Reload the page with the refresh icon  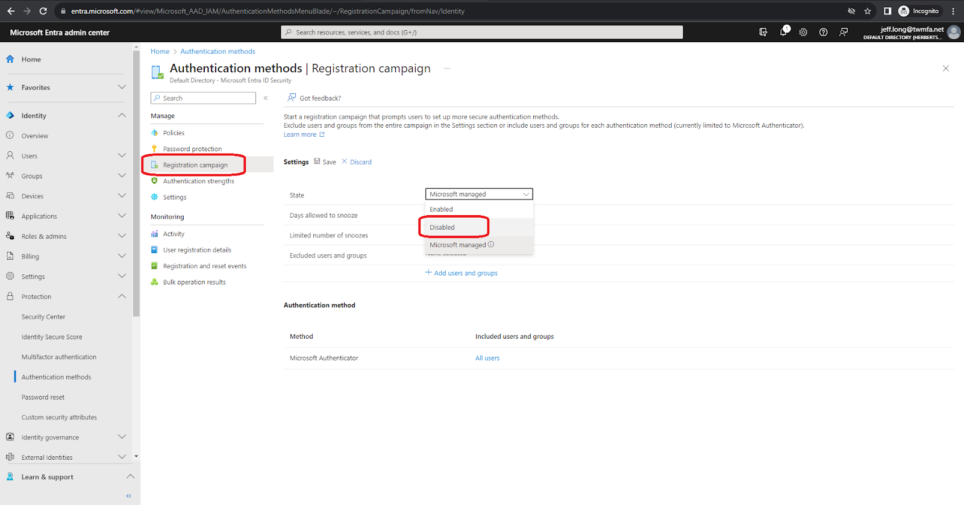43,11
